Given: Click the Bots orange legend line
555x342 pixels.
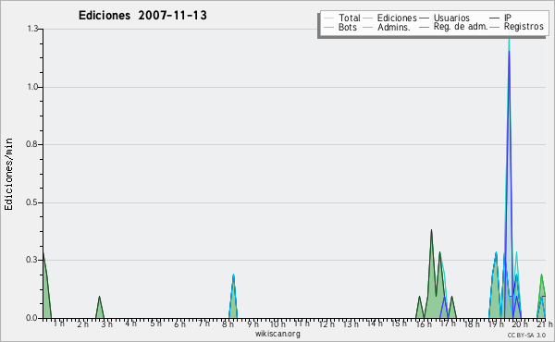Looking at the screenshot, I should coord(328,27).
